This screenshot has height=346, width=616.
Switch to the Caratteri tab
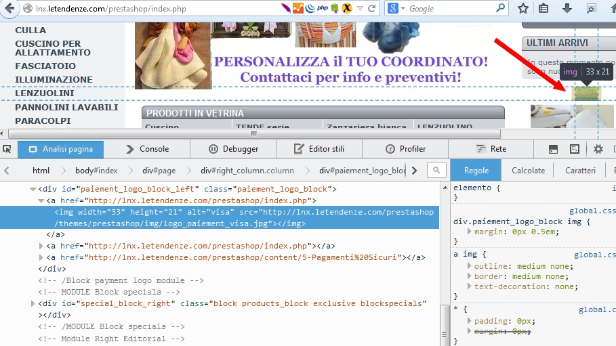580,171
